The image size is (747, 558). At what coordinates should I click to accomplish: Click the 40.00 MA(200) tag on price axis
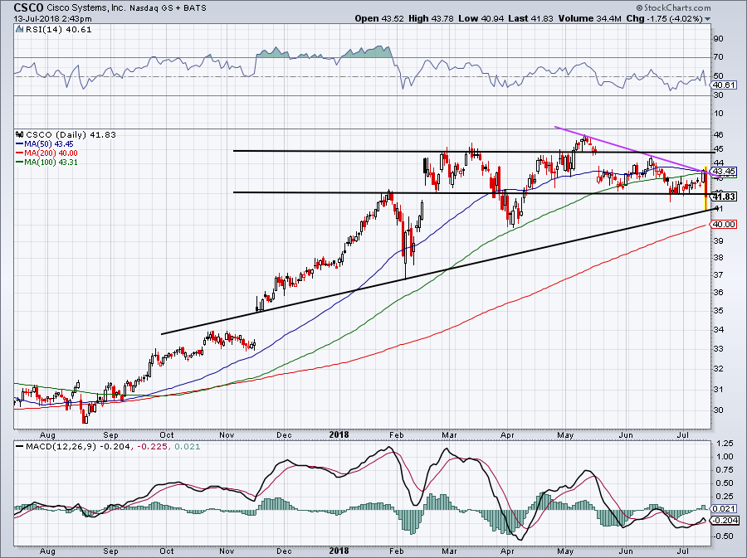724,225
